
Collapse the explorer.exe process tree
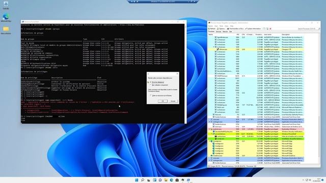tap(209, 129)
